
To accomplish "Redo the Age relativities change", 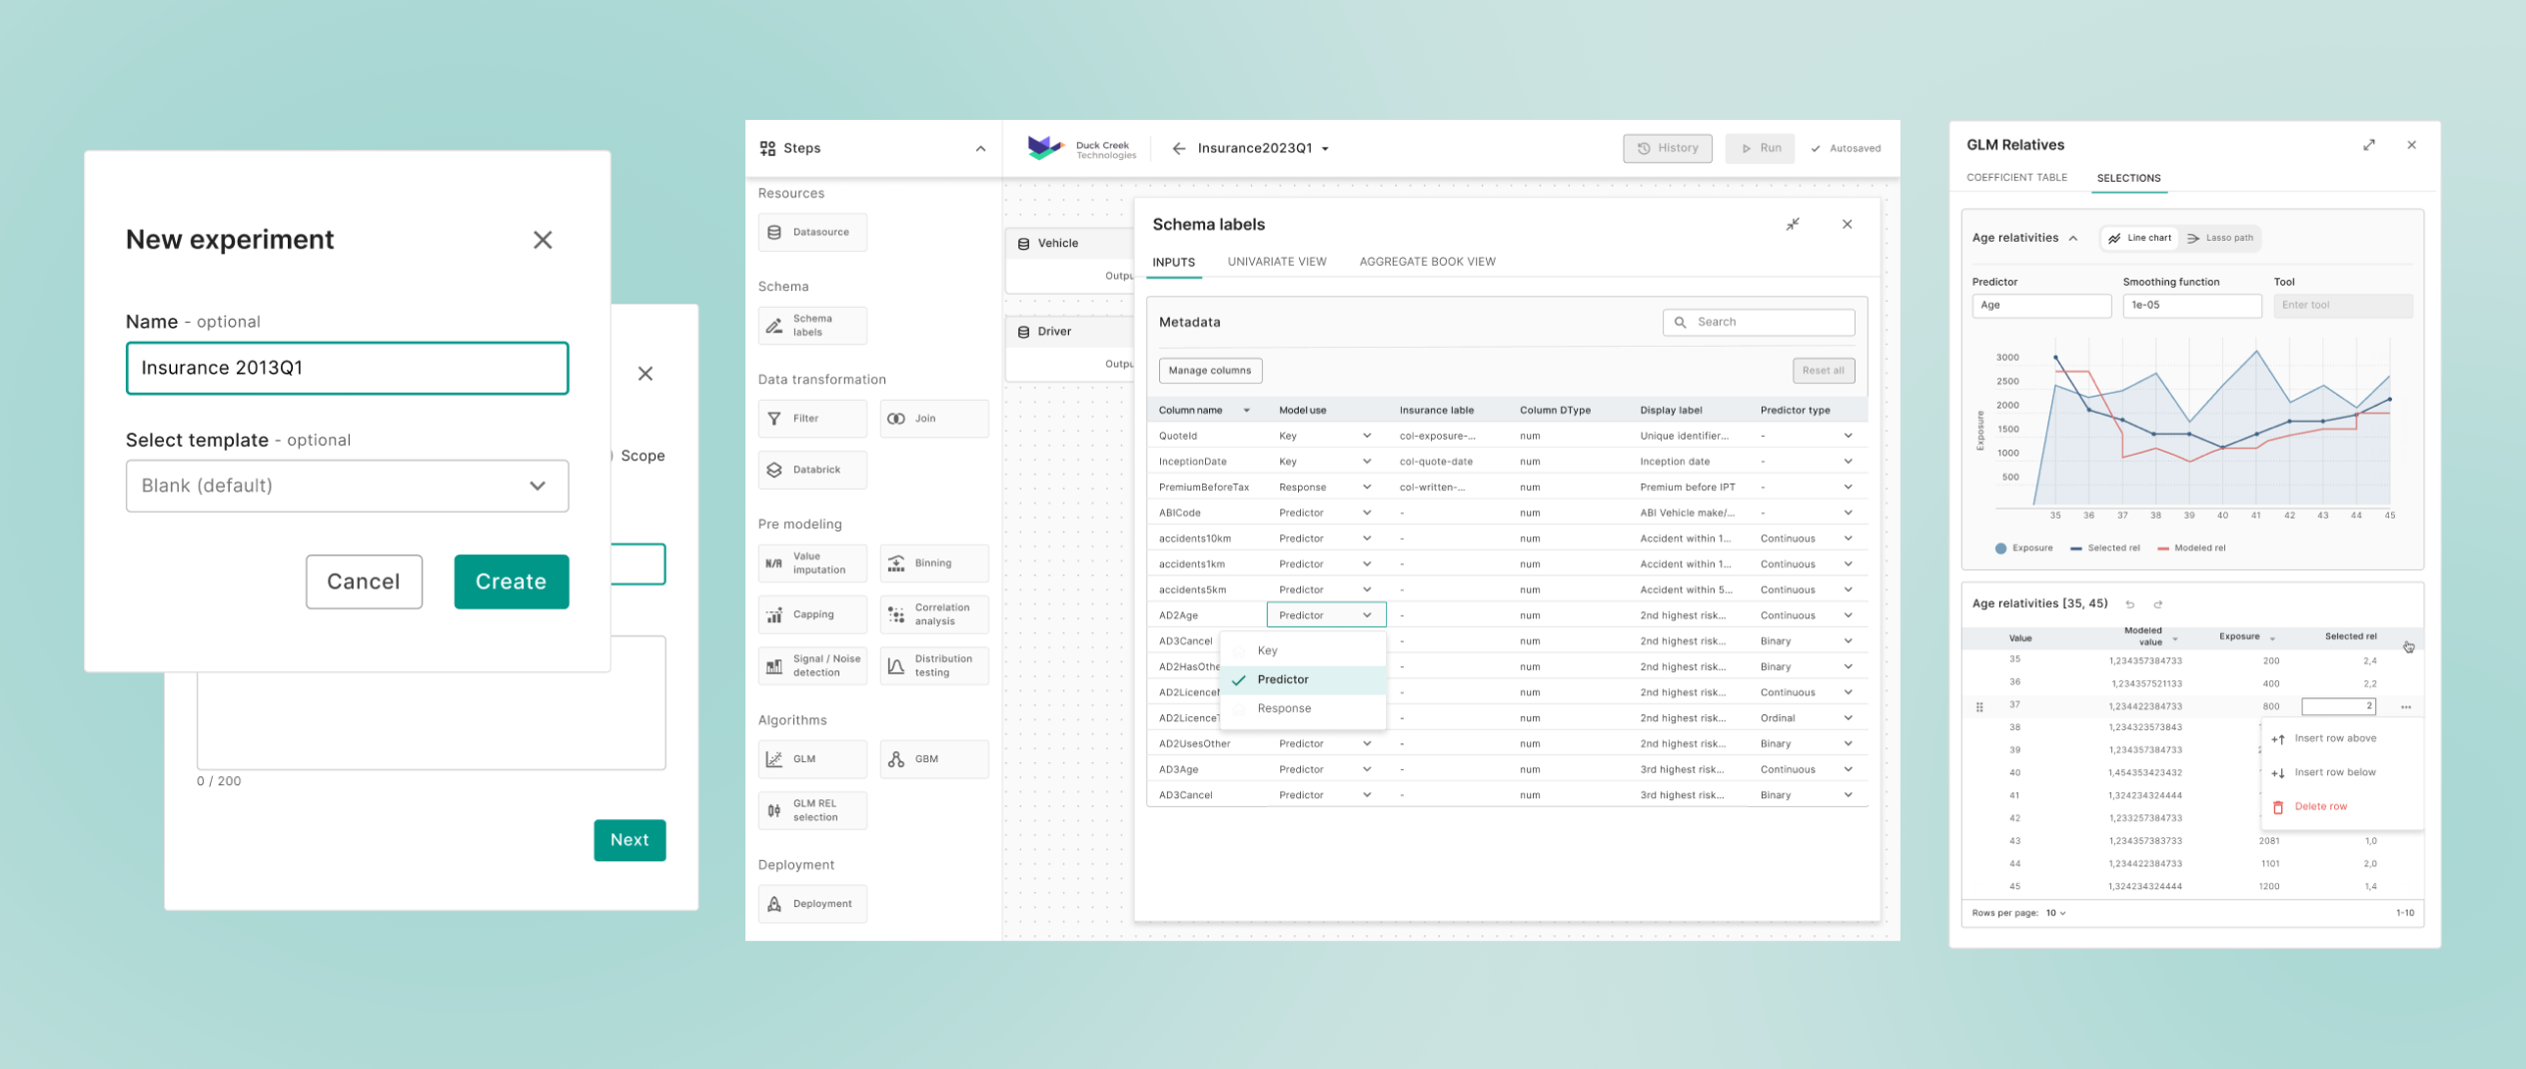I will pos(2158,604).
